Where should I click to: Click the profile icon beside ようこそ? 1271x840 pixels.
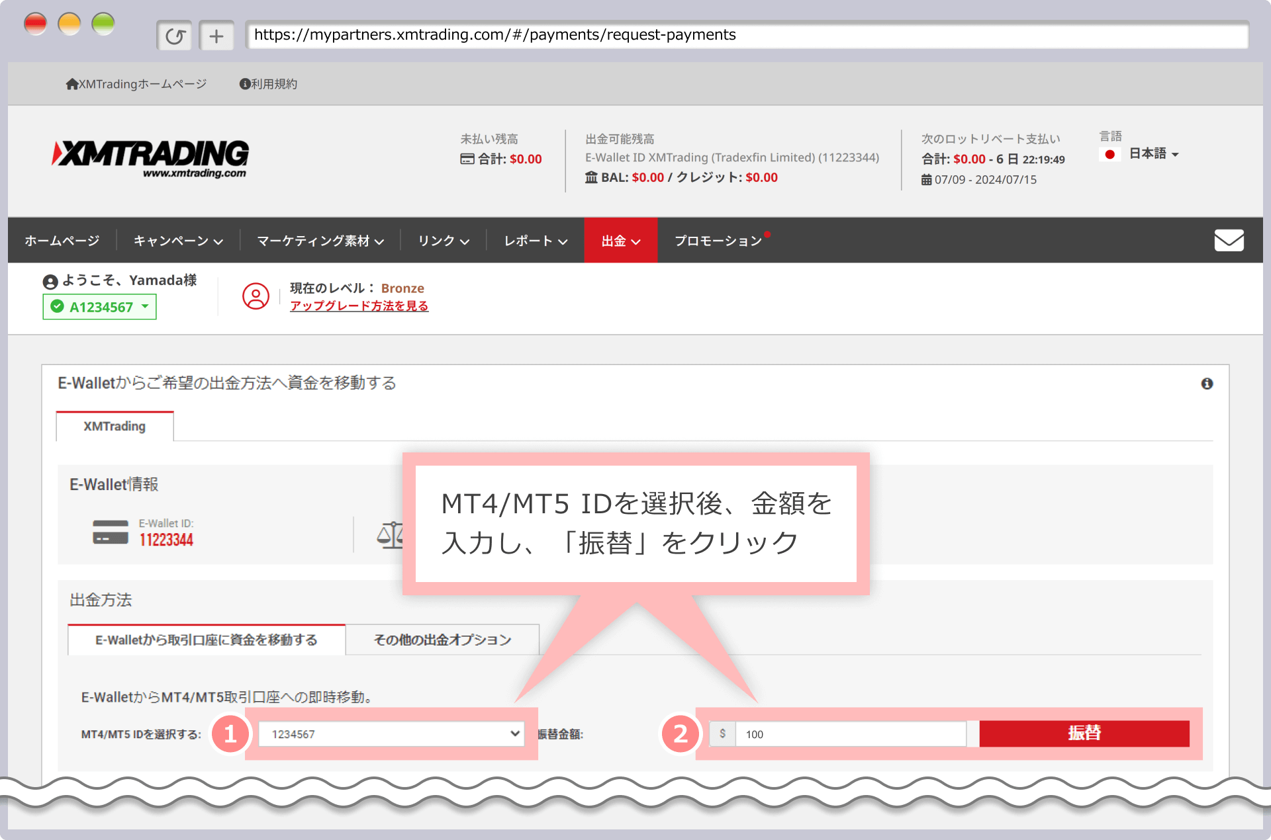pyautogui.click(x=50, y=282)
